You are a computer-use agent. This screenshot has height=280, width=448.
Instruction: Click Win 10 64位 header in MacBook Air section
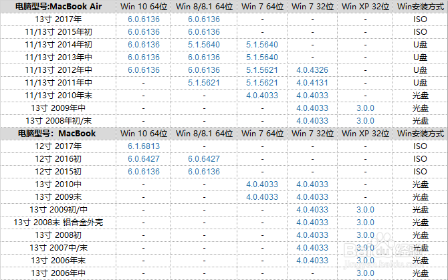(x=144, y=7)
